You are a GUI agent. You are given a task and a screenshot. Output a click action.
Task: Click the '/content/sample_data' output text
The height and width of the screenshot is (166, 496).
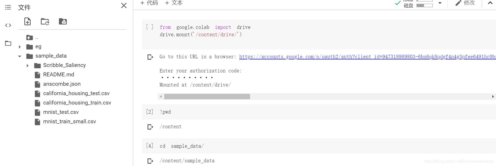click(187, 161)
